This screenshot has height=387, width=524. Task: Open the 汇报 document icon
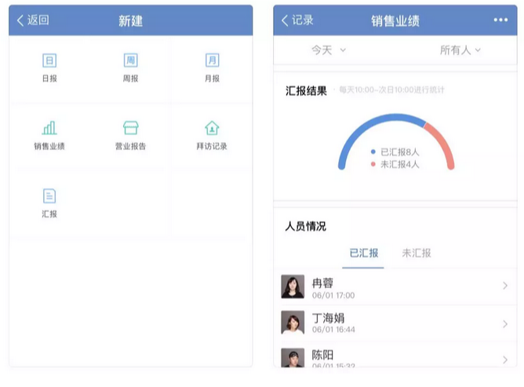49,196
